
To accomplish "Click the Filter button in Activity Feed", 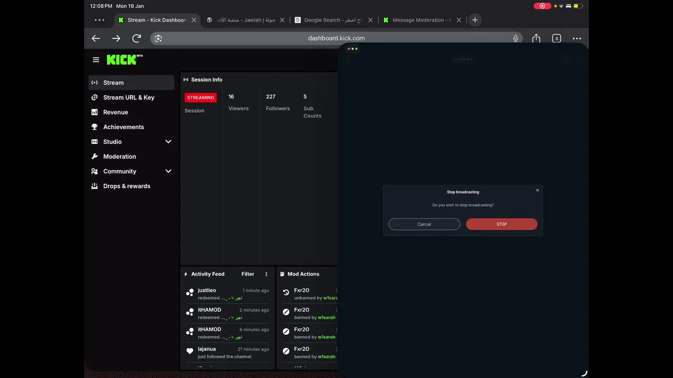I will tap(248, 274).
